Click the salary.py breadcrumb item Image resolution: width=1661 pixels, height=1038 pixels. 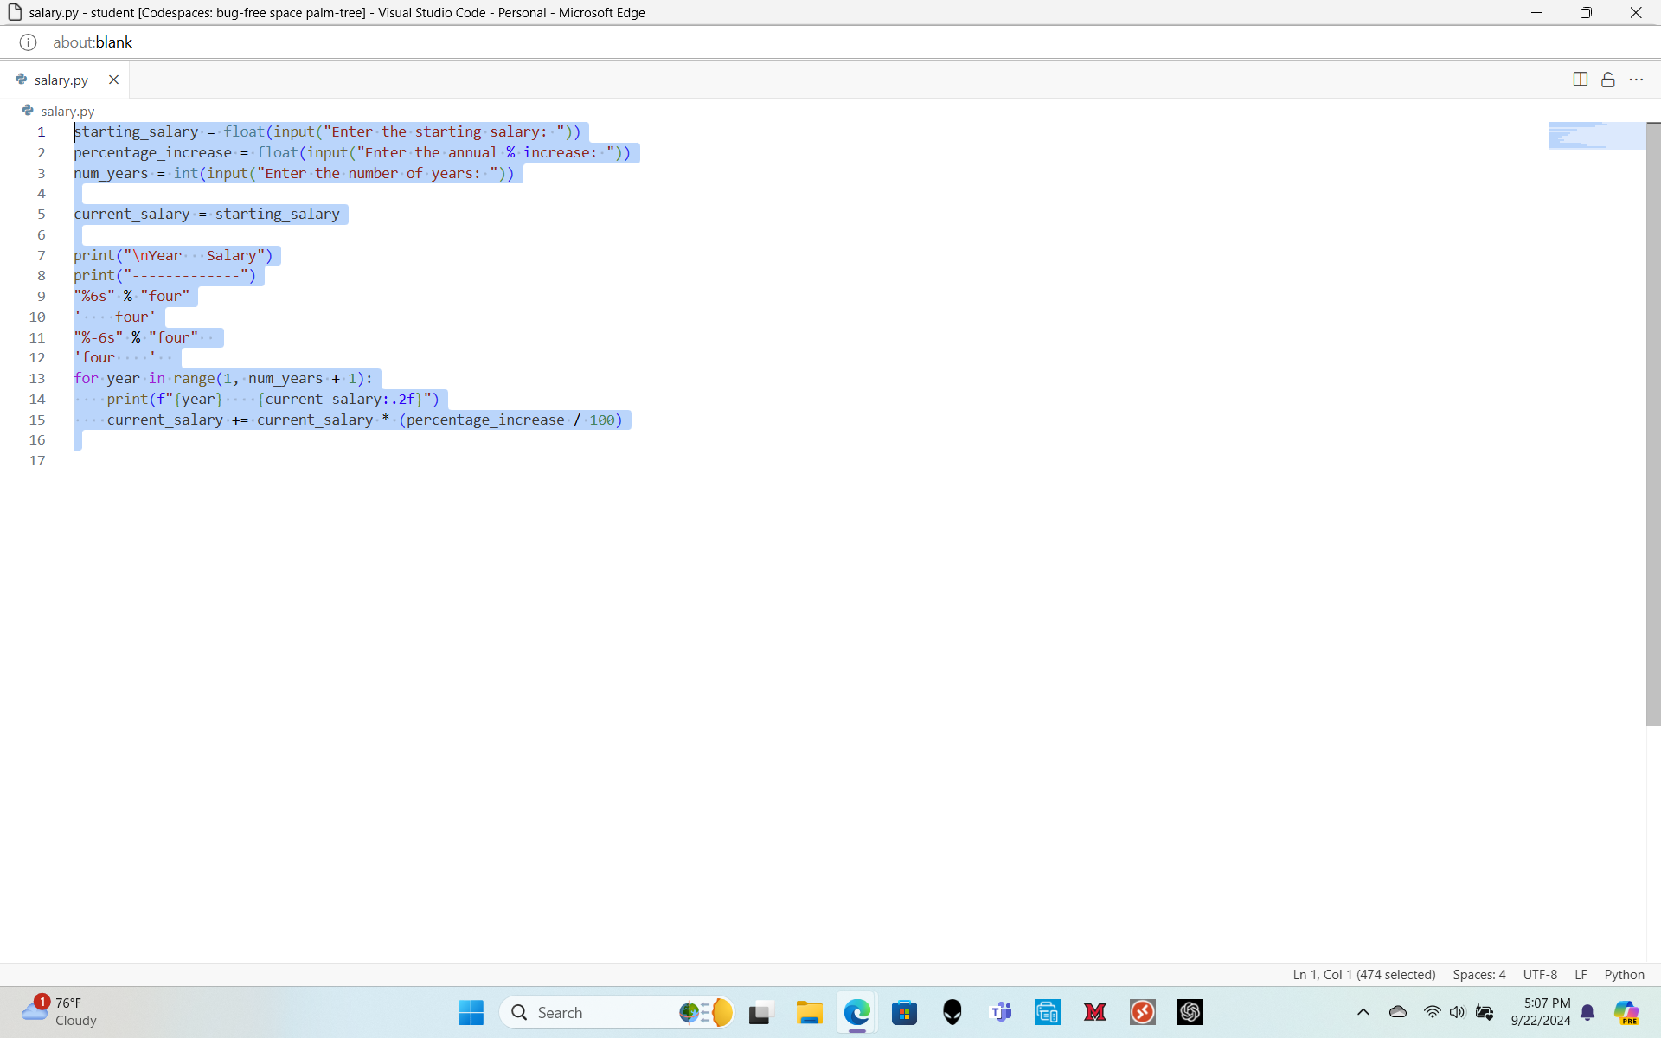pyautogui.click(x=67, y=111)
